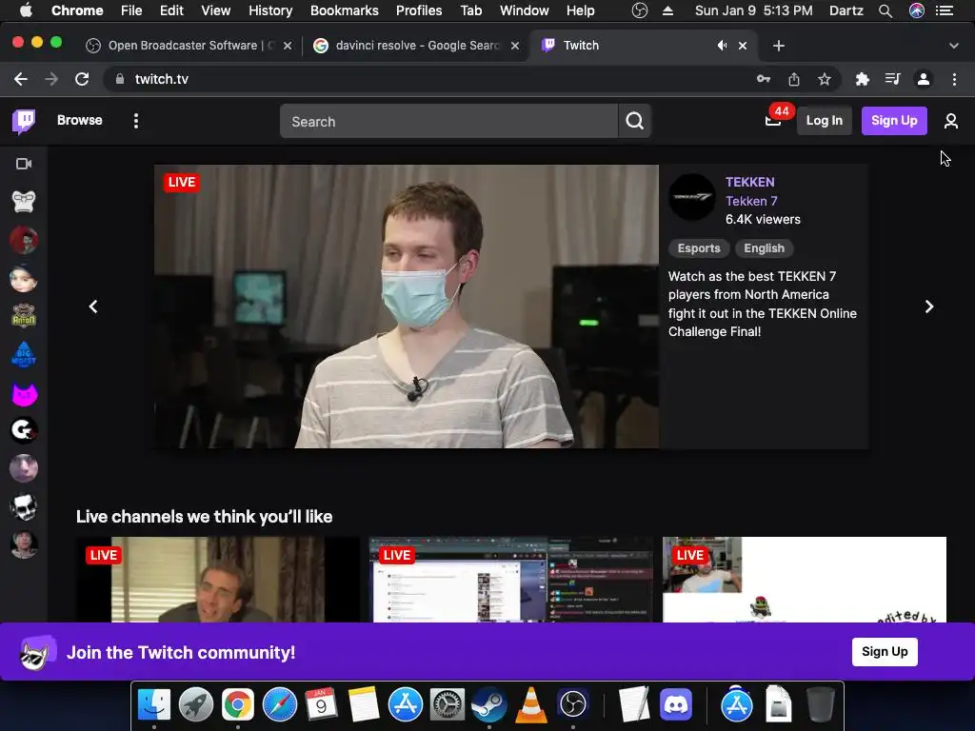This screenshot has height=731, width=975.
Task: Click the white Sign Up button in banner
Action: (x=885, y=651)
